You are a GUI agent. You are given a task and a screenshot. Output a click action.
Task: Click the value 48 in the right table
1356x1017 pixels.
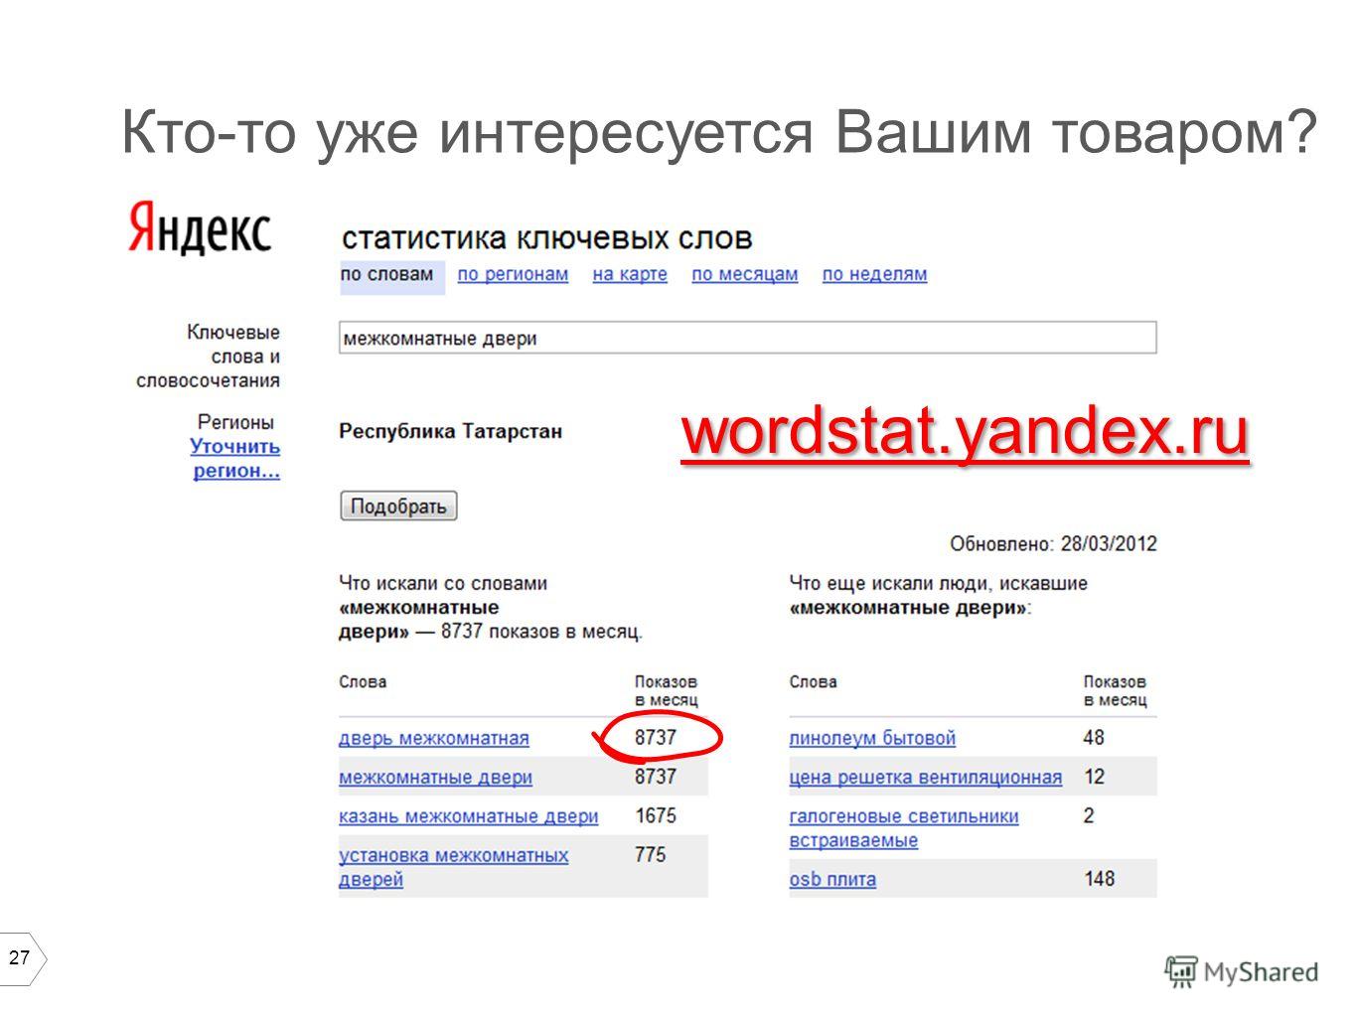[x=1094, y=738]
